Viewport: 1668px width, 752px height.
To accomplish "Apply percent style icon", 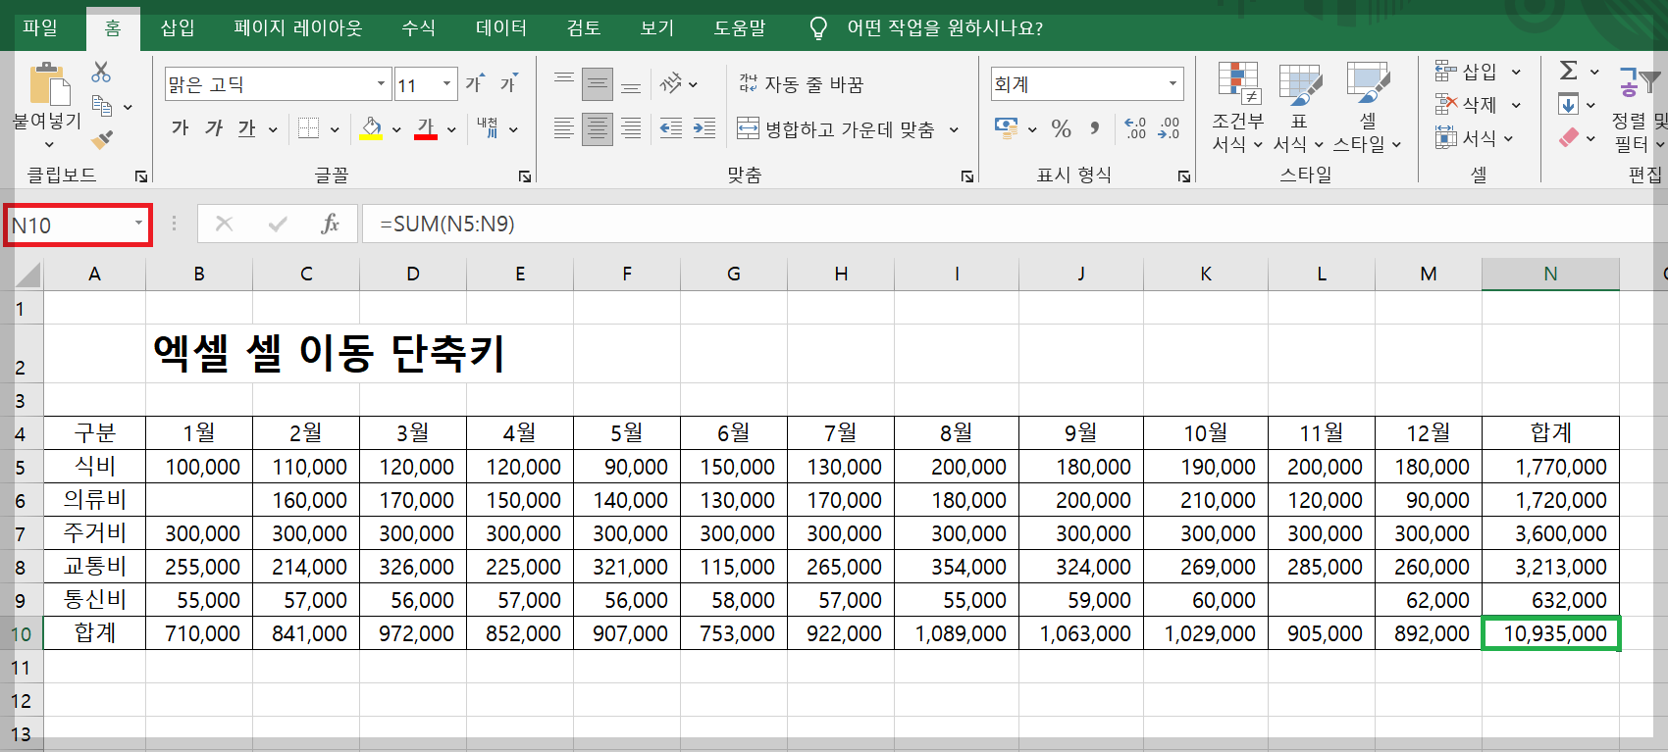I will click(x=1061, y=128).
